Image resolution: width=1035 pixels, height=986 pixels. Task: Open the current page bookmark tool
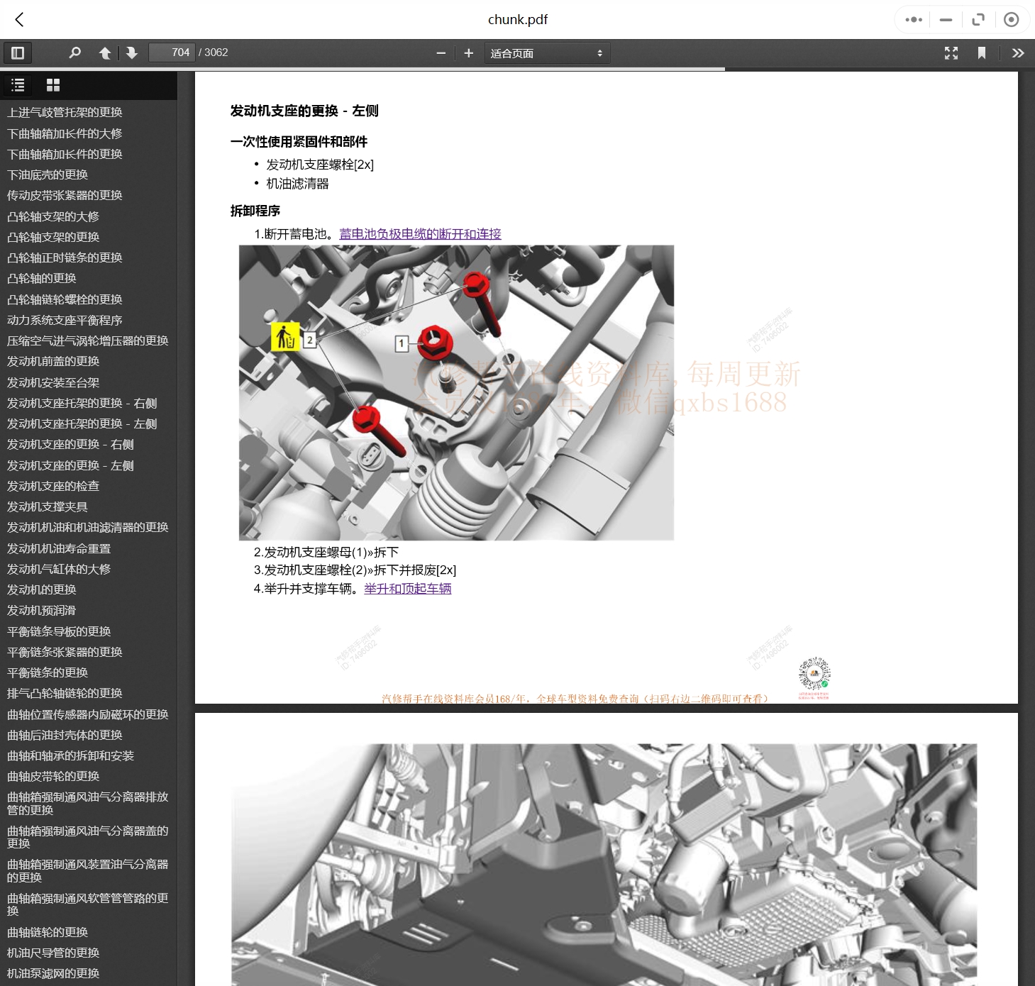tap(982, 52)
